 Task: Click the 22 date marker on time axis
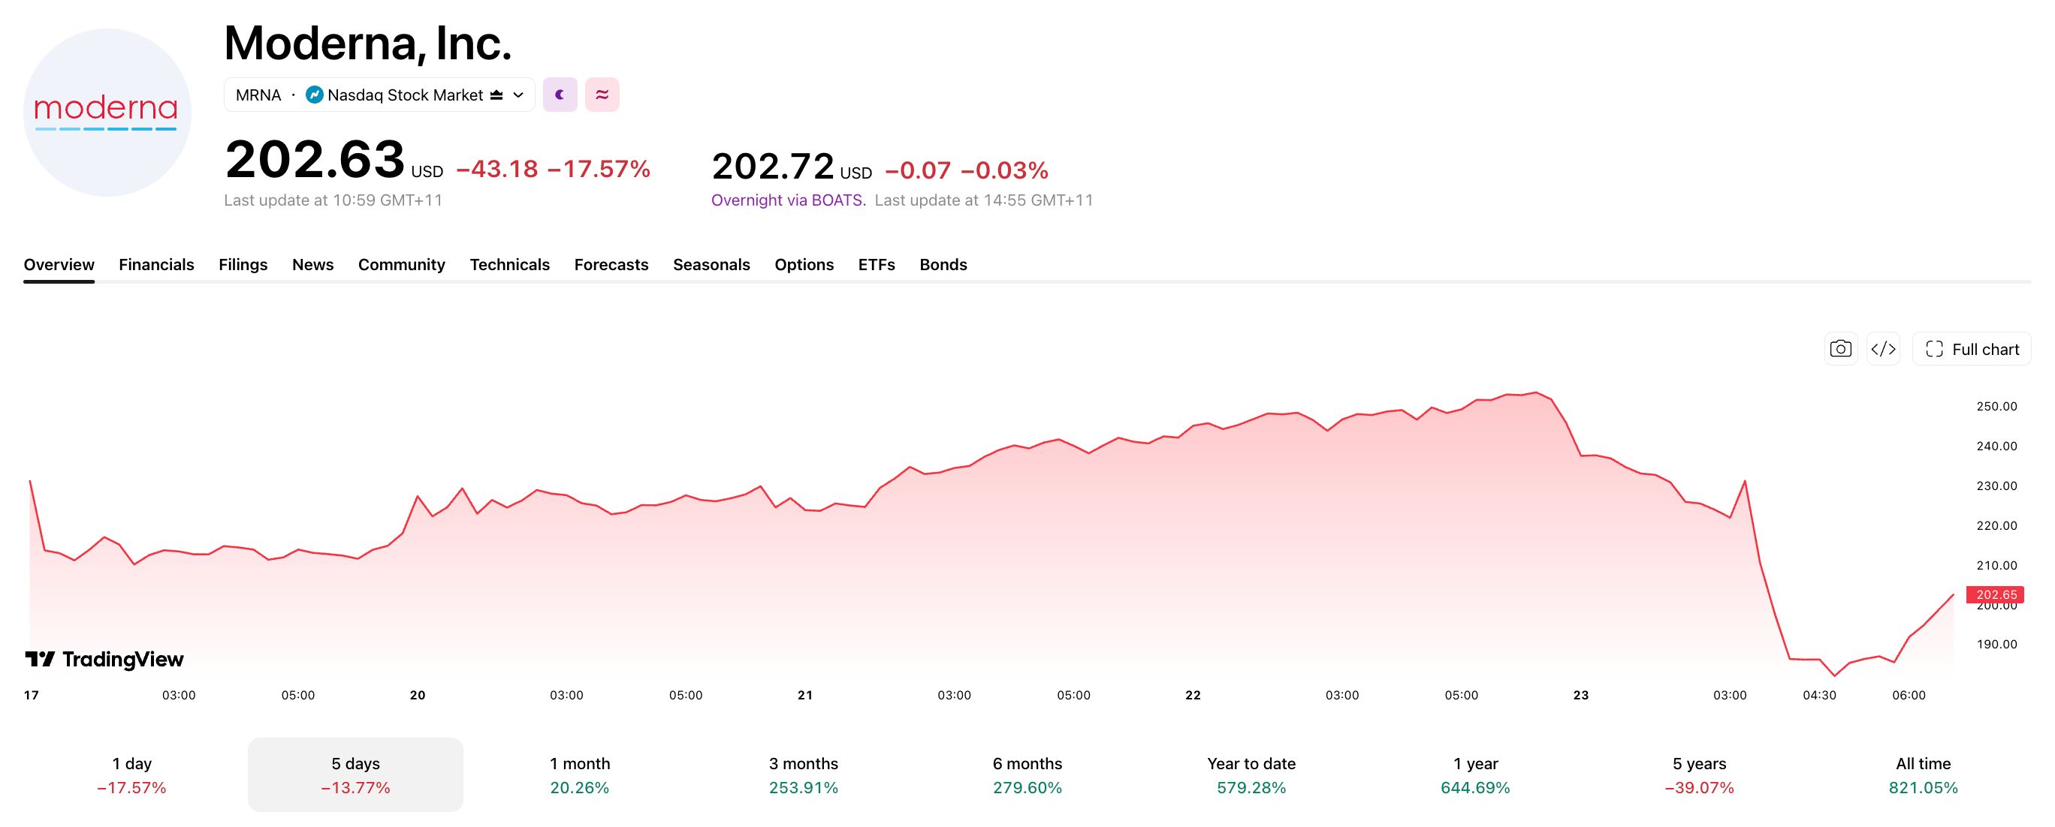point(1193,695)
